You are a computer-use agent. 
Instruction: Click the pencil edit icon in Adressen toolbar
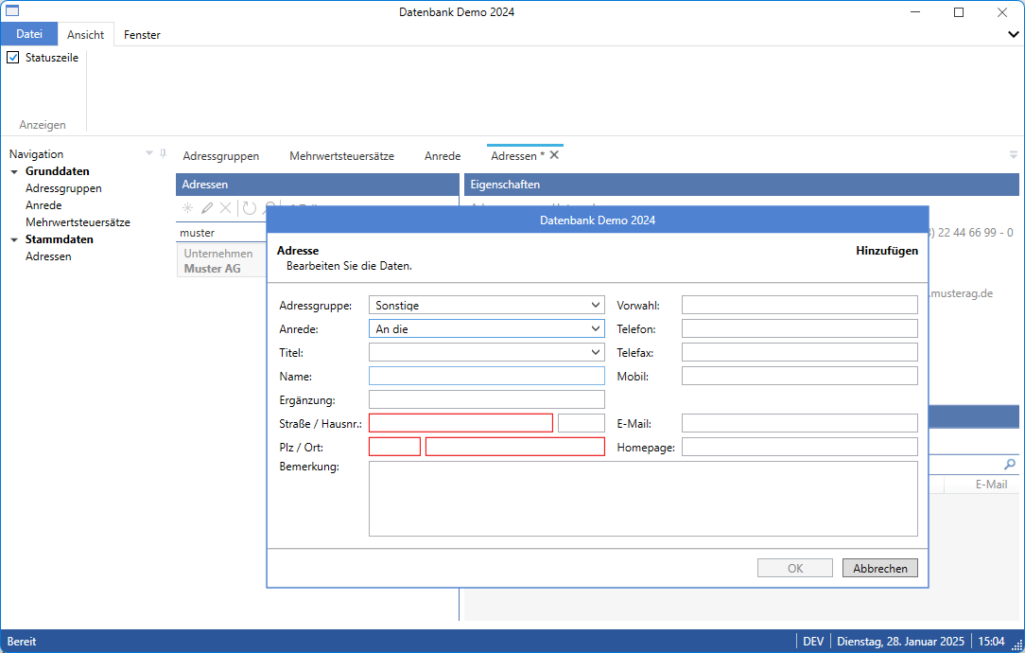point(206,208)
